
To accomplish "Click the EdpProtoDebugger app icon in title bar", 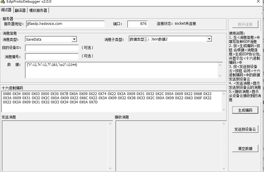I will (2, 2).
